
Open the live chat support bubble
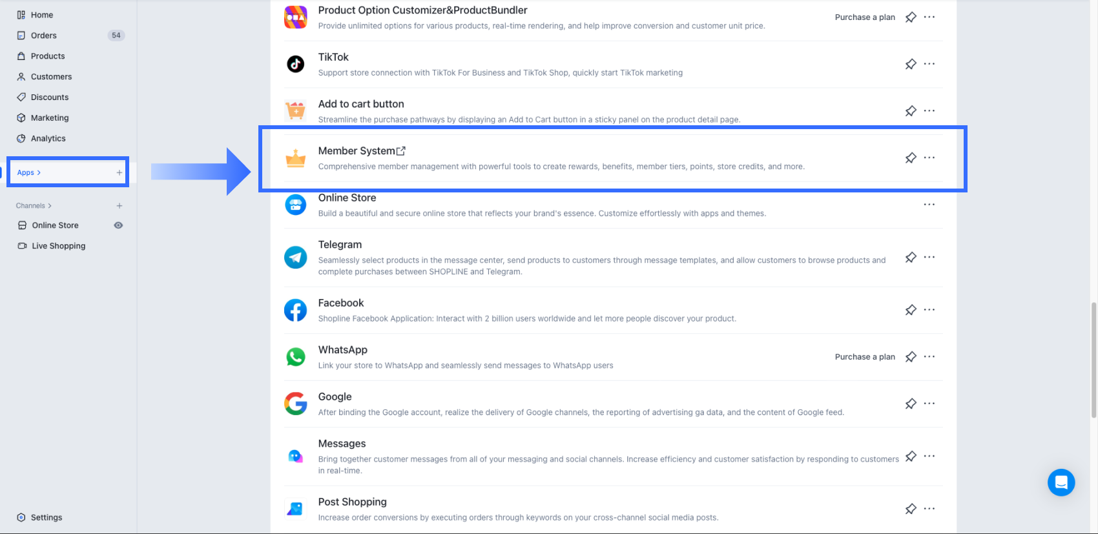[1061, 482]
